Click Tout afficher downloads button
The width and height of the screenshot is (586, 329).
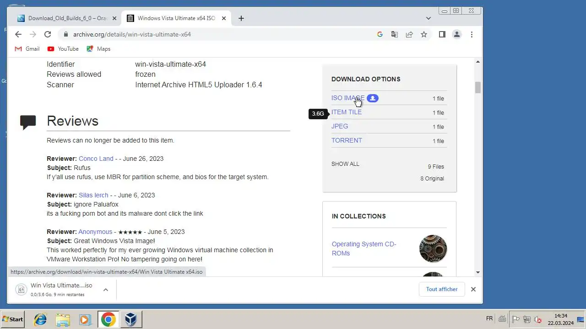click(x=442, y=289)
